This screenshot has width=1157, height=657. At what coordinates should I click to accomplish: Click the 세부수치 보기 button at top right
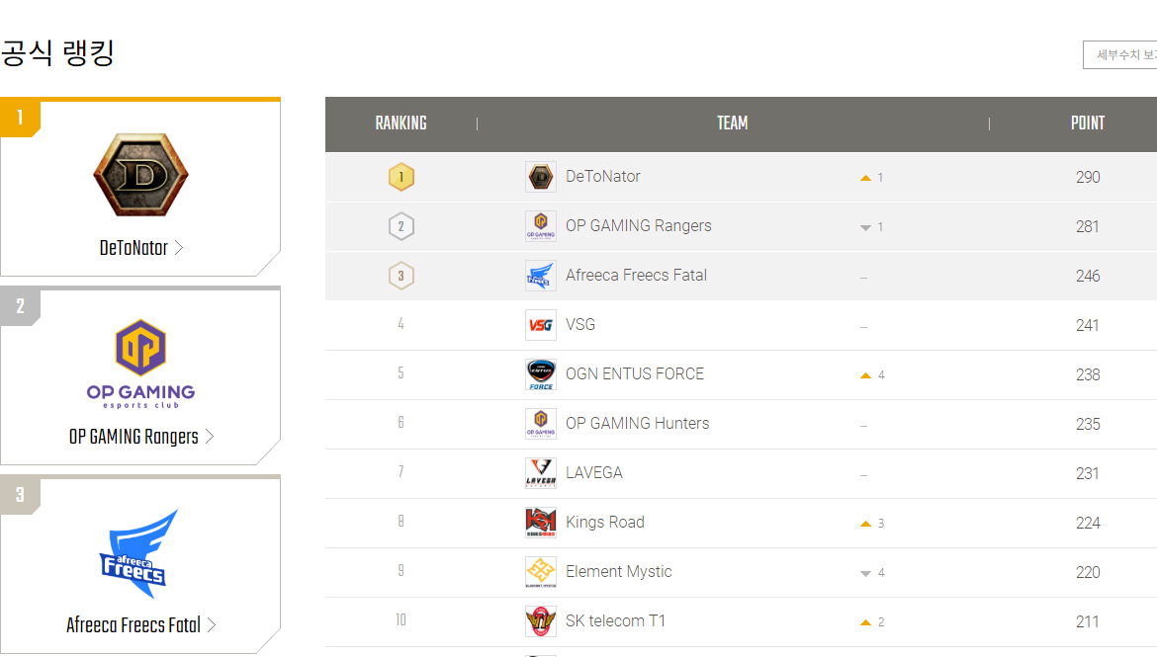1120,54
